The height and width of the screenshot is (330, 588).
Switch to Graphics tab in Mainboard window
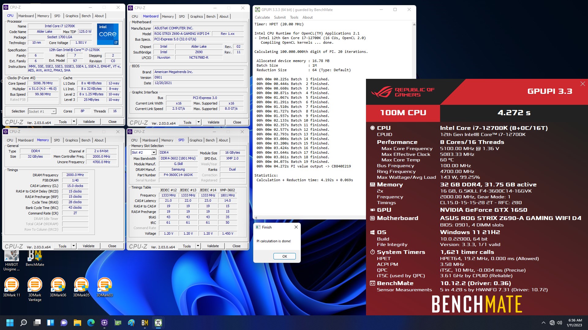point(196,16)
